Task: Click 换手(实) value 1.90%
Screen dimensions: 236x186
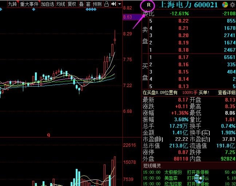Action: pyautogui.click(x=228, y=132)
